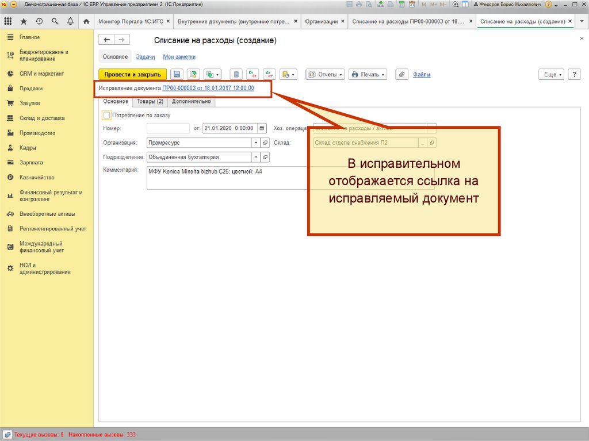Open favorites star in top panel

pyautogui.click(x=24, y=21)
